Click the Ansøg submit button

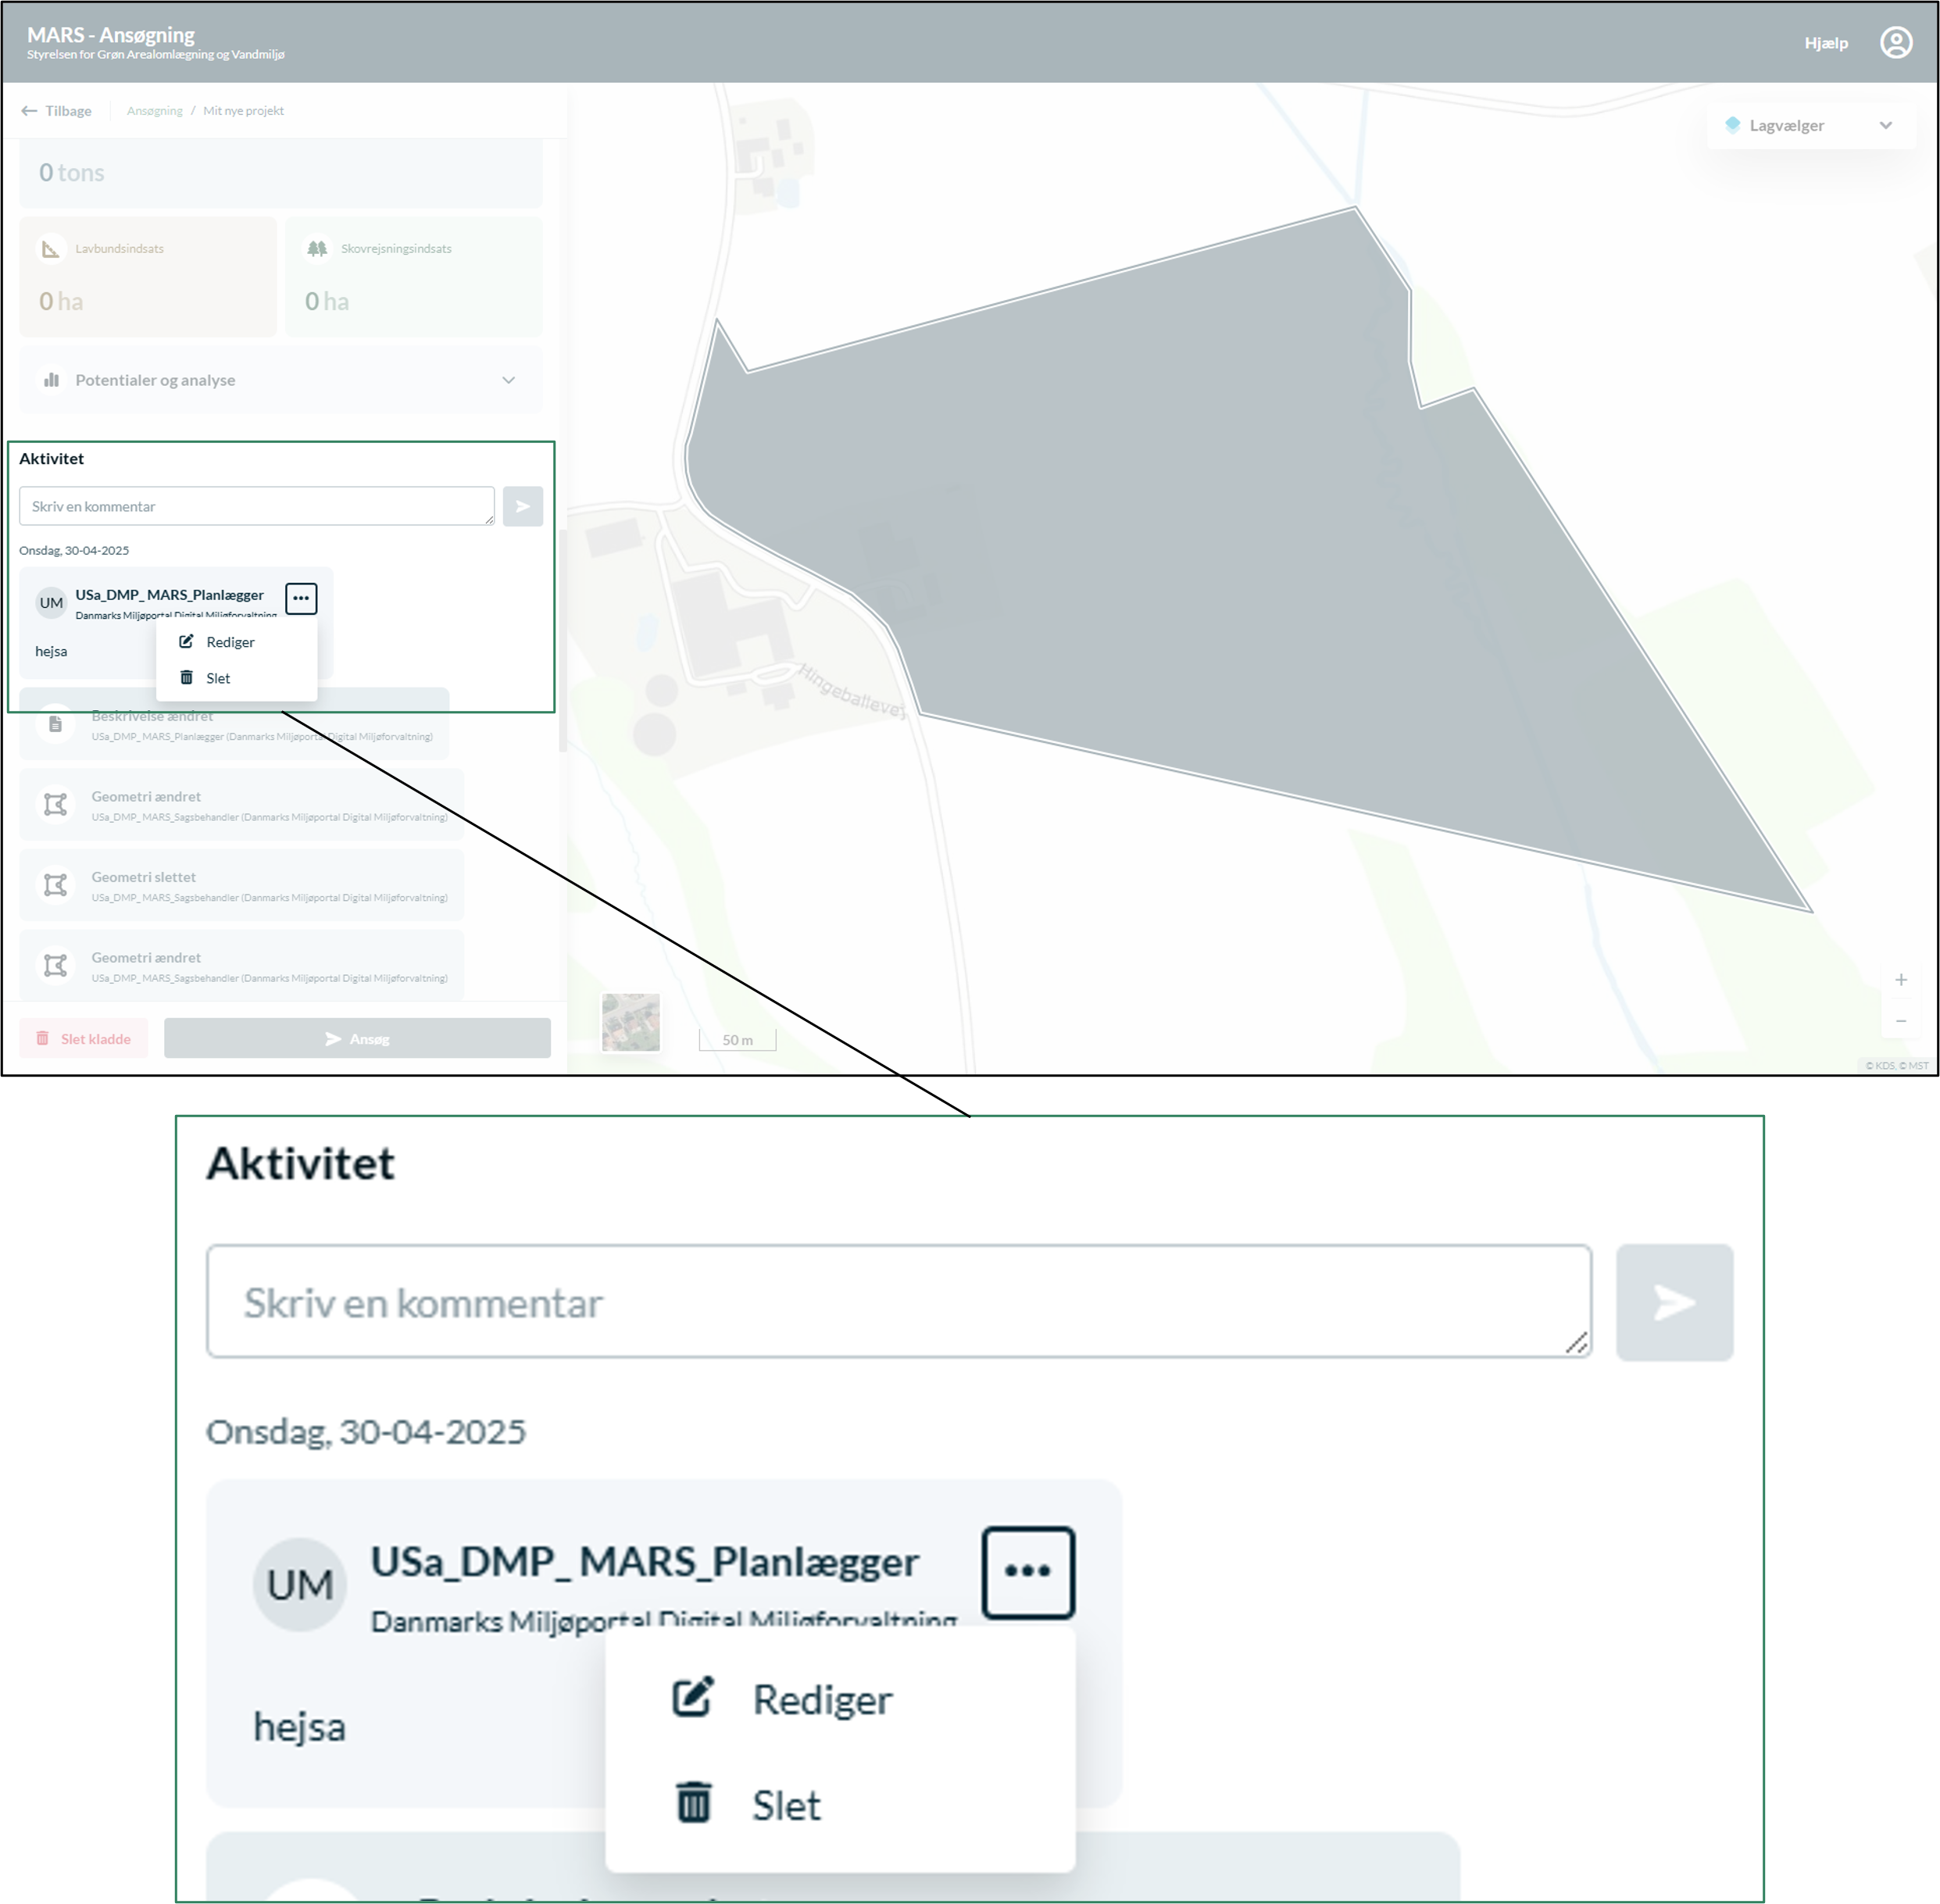(x=357, y=1039)
